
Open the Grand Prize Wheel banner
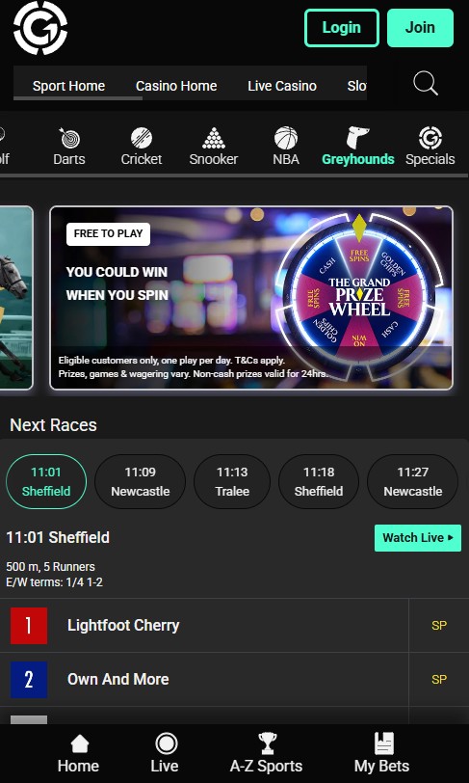point(251,298)
